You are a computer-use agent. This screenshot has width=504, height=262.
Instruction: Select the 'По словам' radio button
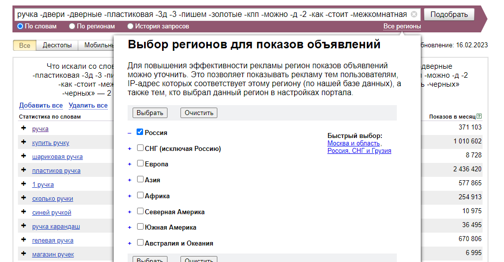tap(20, 26)
